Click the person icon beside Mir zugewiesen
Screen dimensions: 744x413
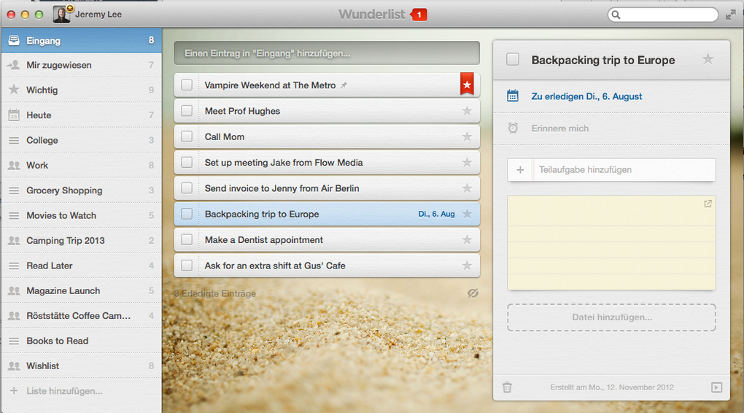pos(13,65)
